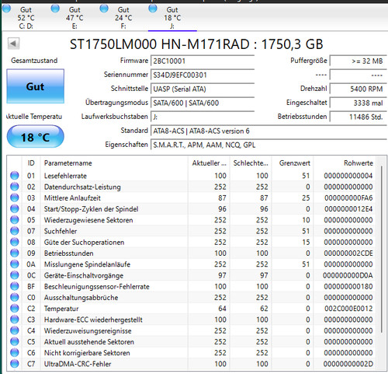
Task: Click the Drehzahl field 5400 RPM
Action: pyautogui.click(x=359, y=89)
